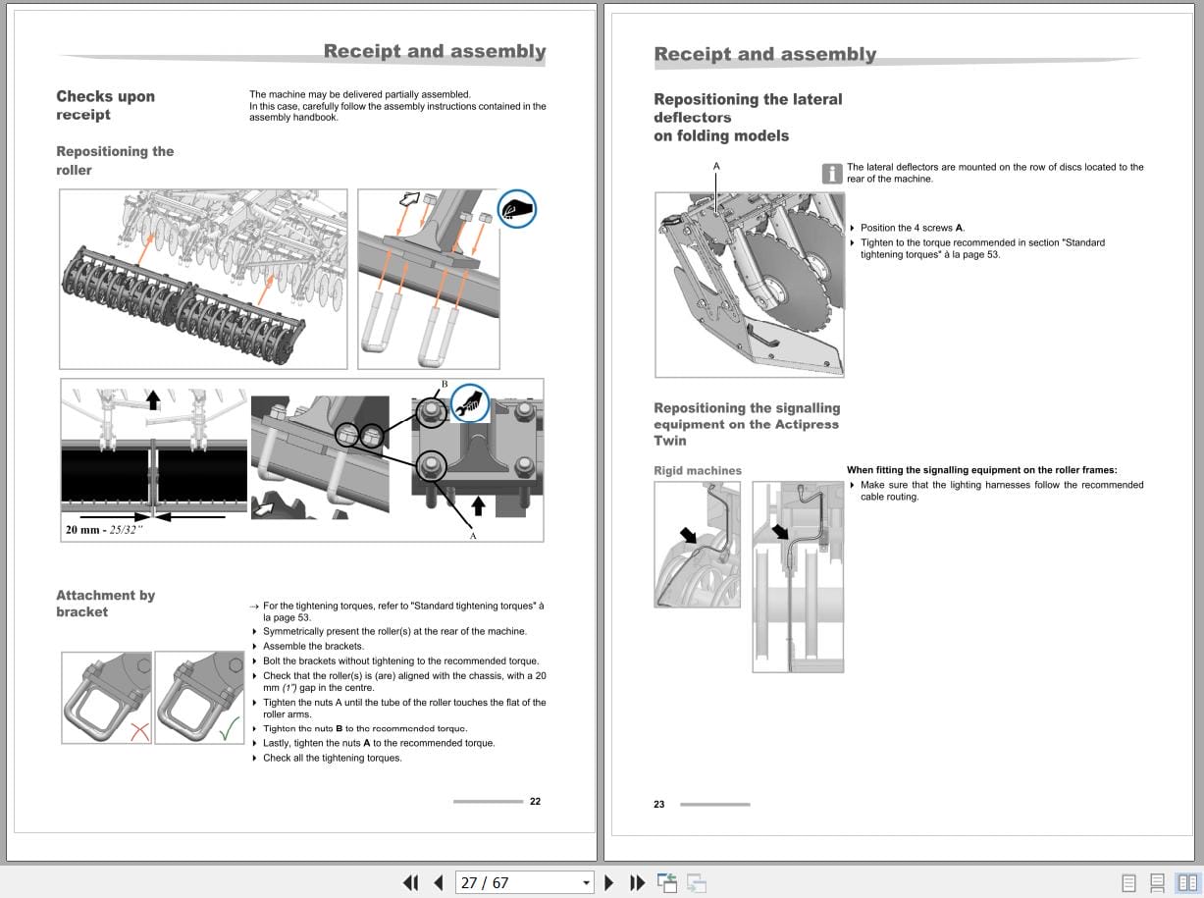Navigate forward to the next view
Image resolution: width=1204 pixels, height=898 pixels.
[x=696, y=882]
